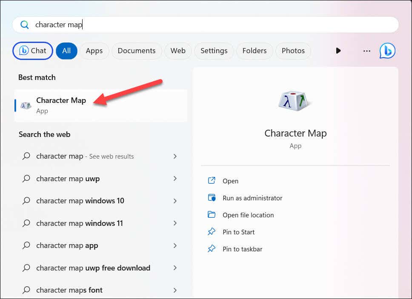Expand chevron for 'character map - See web results'
412x299 pixels.
175,156
